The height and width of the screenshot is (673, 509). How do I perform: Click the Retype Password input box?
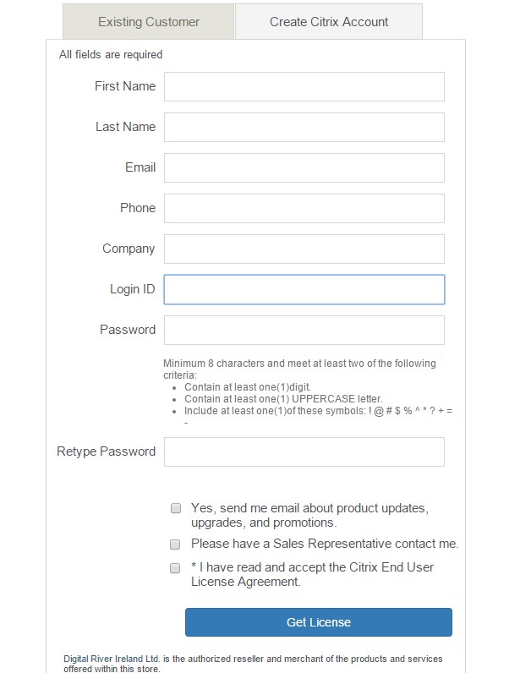click(304, 451)
